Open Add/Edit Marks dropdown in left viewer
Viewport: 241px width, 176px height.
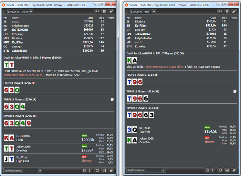[40, 170]
